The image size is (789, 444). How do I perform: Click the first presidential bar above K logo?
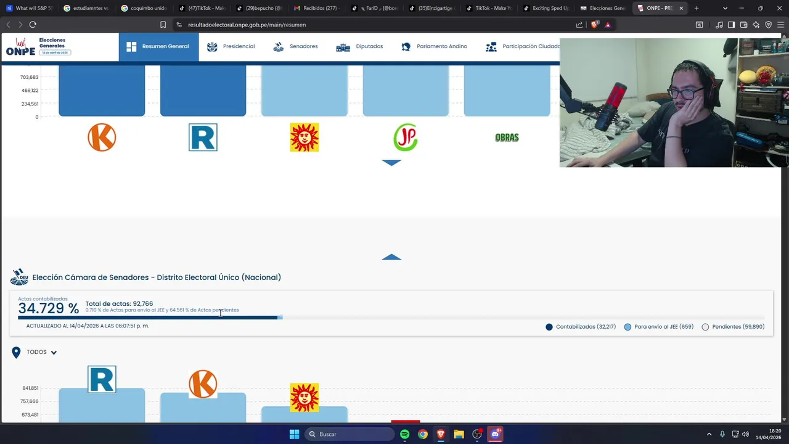102,90
